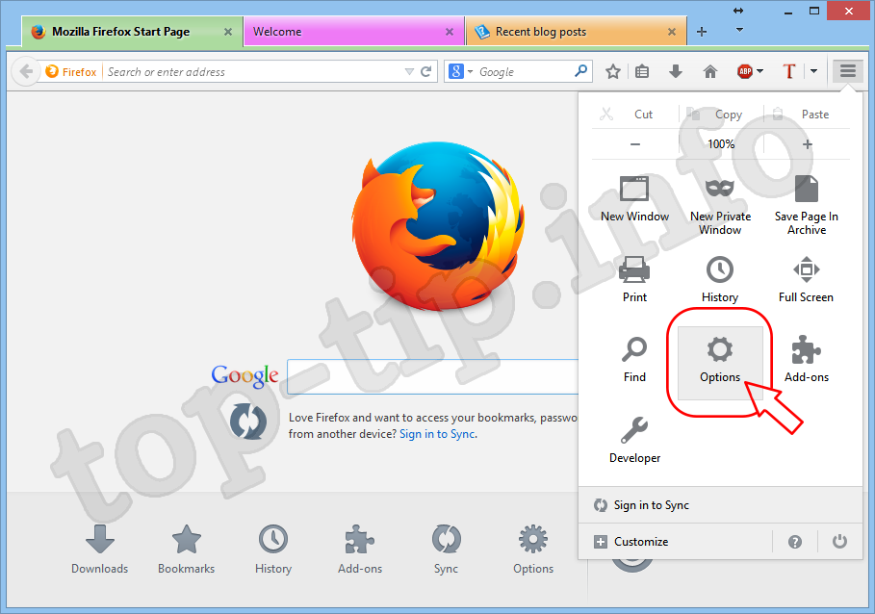875x614 pixels.
Task: Expand the address bar history dropdown
Action: (x=409, y=71)
